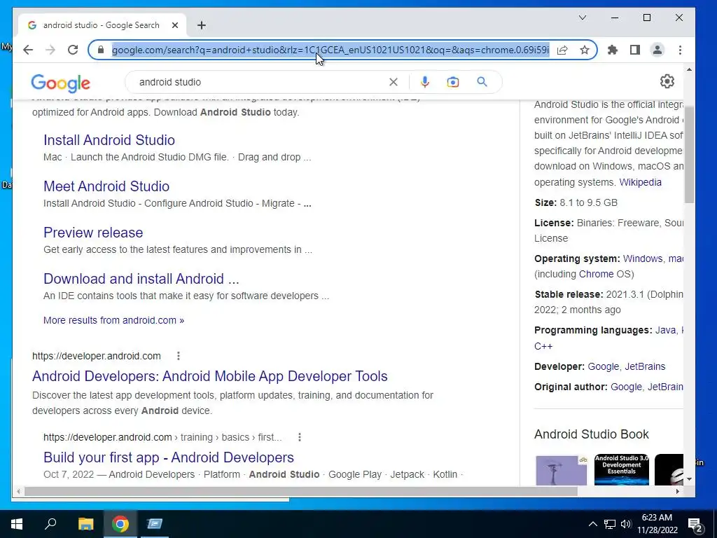
Task: Clear the Google search box text
Action: pos(394,82)
